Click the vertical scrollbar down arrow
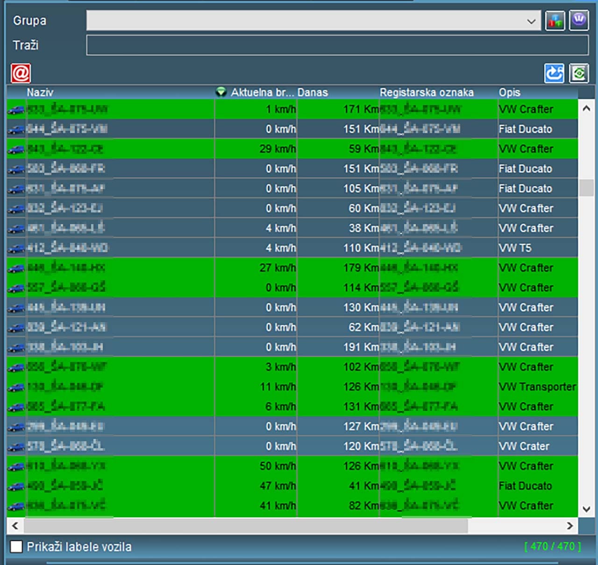This screenshot has height=565, width=598. pos(586,509)
